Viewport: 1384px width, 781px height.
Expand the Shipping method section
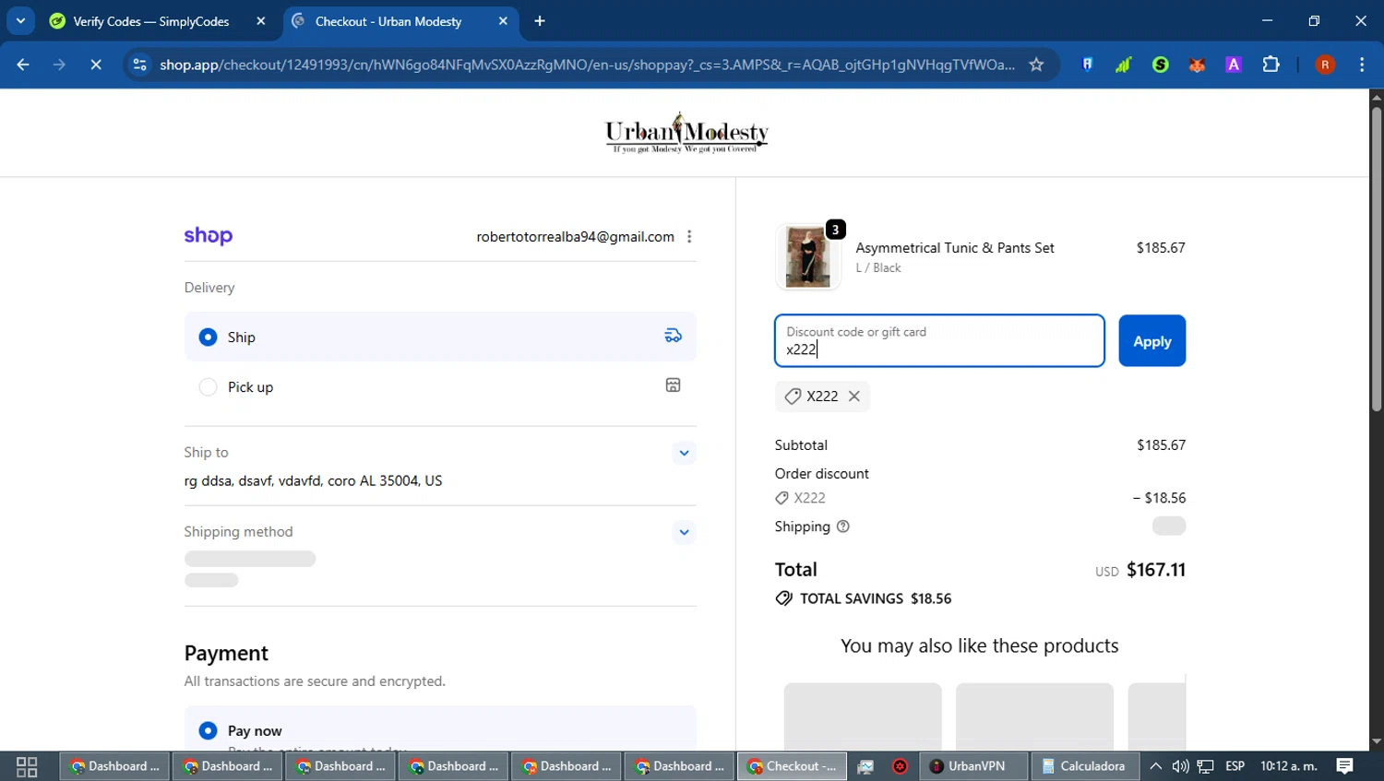tap(684, 532)
